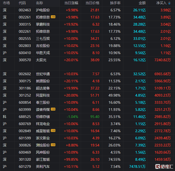Screen dimensions: 175x171
Task: Sort table by 净买入 sort arrow icon
Action: click(169, 3)
